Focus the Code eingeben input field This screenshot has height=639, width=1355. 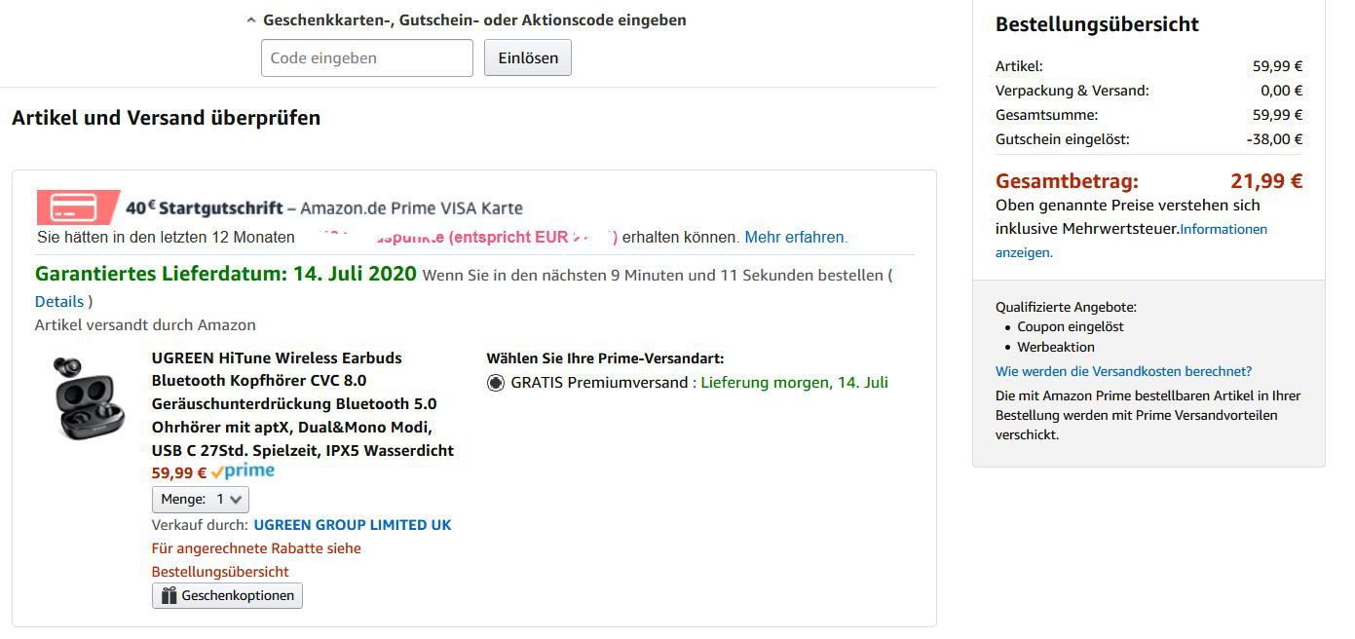click(367, 57)
